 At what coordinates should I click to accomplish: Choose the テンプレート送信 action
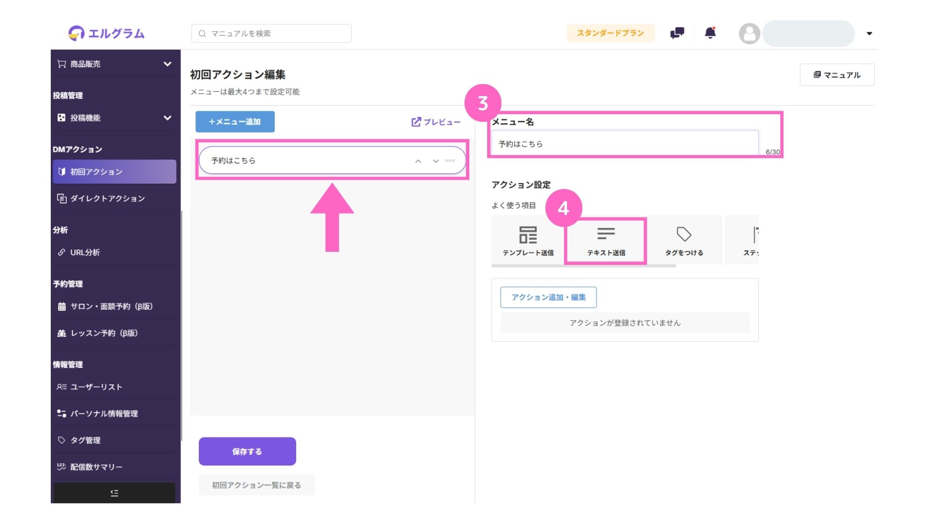click(528, 240)
